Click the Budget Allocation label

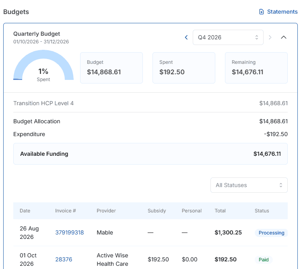pyautogui.click(x=37, y=121)
